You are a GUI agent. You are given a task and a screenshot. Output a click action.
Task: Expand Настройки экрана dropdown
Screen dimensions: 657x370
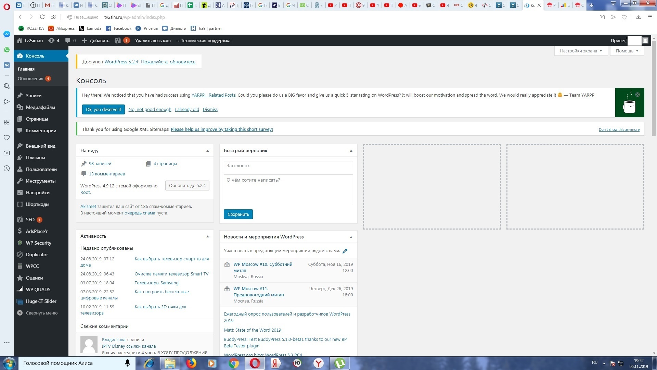coord(581,51)
